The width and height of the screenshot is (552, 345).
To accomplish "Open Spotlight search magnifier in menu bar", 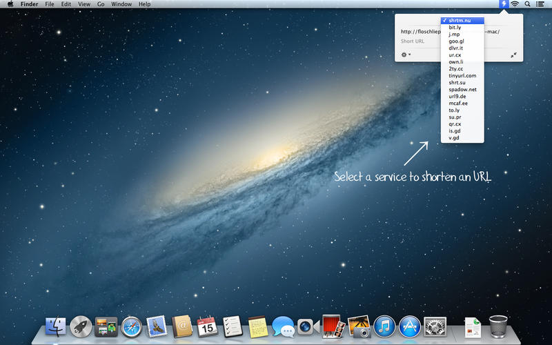I will pyautogui.click(x=527, y=4).
